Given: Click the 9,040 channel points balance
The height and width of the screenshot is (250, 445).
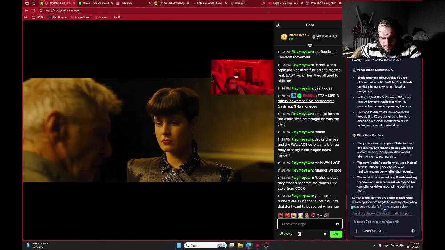Looking at the screenshot, I should 286,234.
